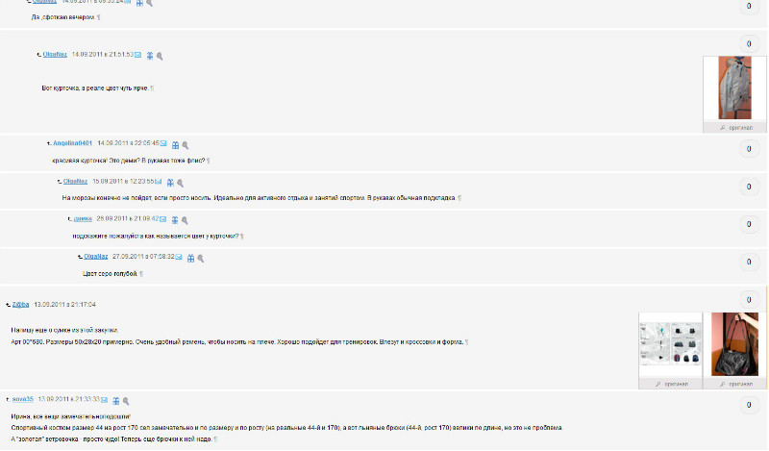
Task: Open the black bag photo thumbnail
Action: [x=734, y=344]
